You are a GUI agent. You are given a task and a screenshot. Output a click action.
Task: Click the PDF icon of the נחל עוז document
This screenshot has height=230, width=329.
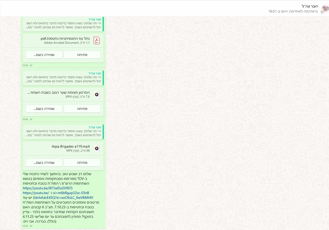point(97,40)
